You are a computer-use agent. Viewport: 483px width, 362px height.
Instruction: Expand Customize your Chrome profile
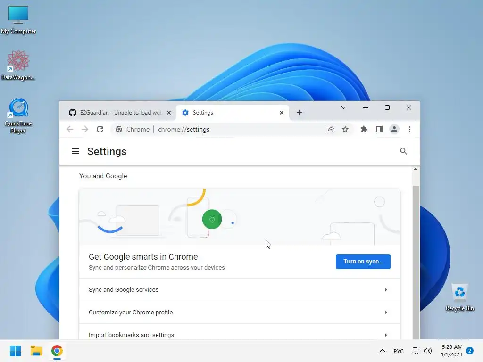click(240, 313)
